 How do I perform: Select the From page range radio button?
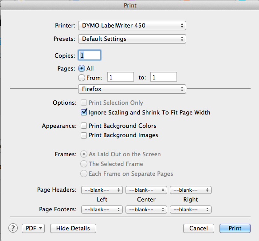tap(82, 78)
